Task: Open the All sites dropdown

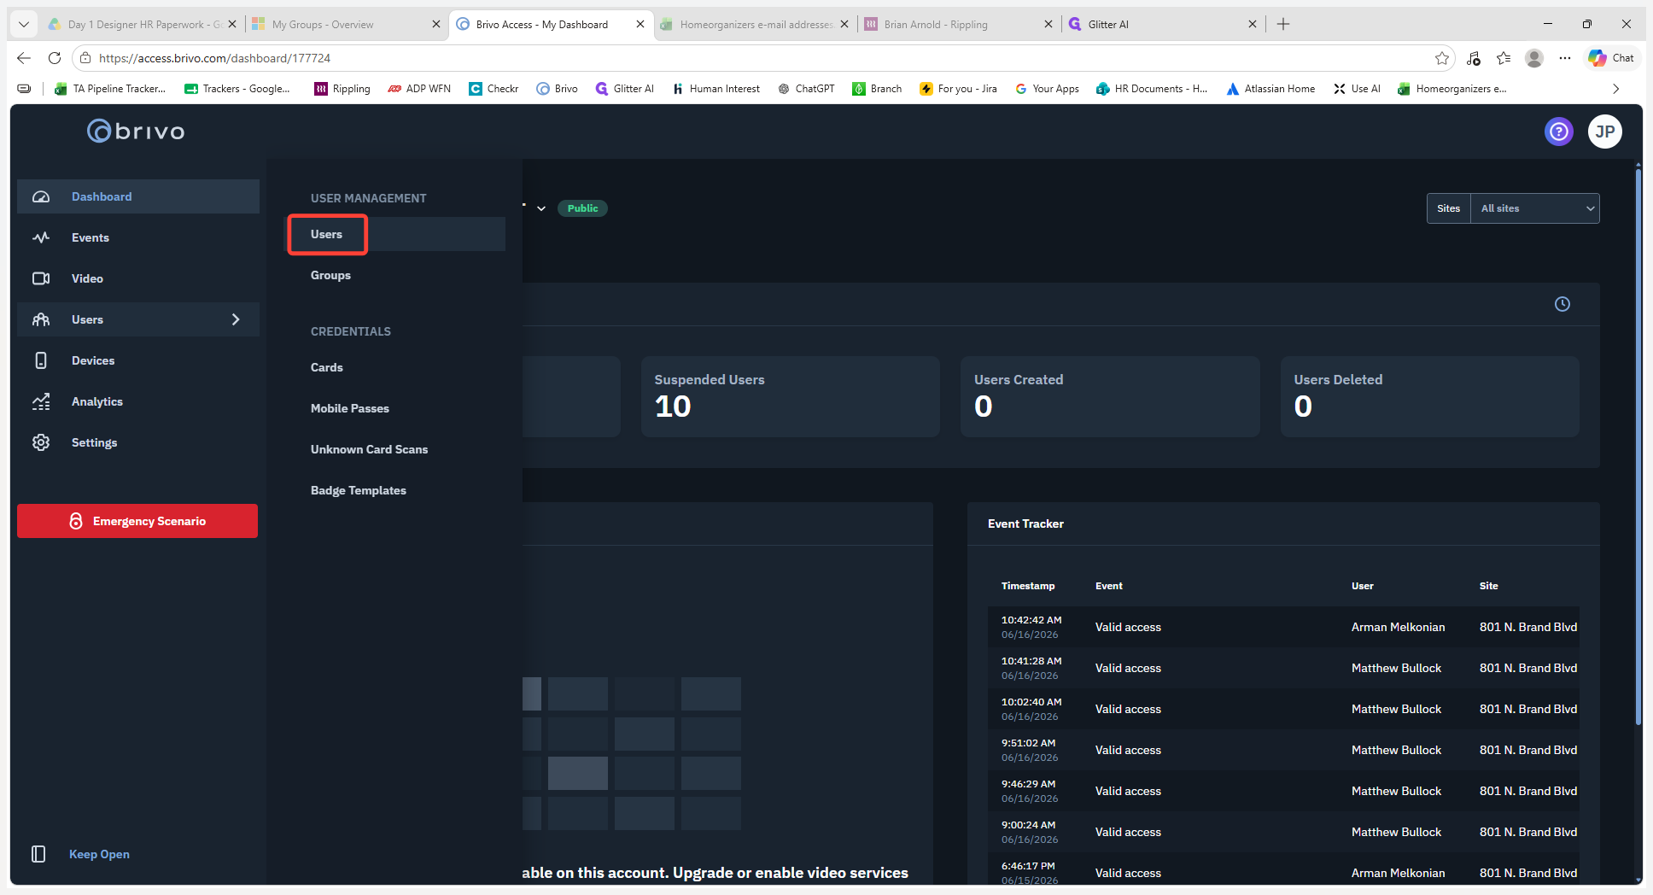Action: click(x=1535, y=208)
